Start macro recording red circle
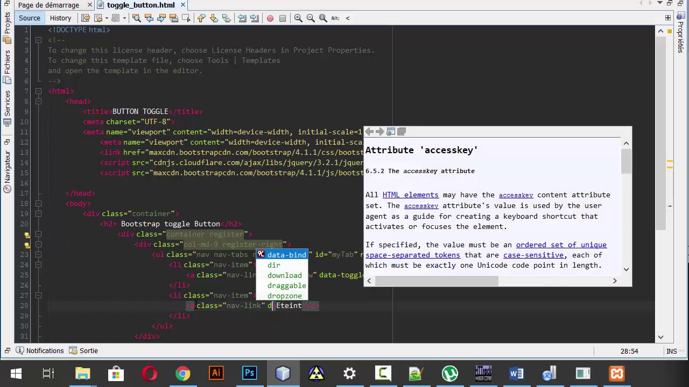 pos(270,18)
